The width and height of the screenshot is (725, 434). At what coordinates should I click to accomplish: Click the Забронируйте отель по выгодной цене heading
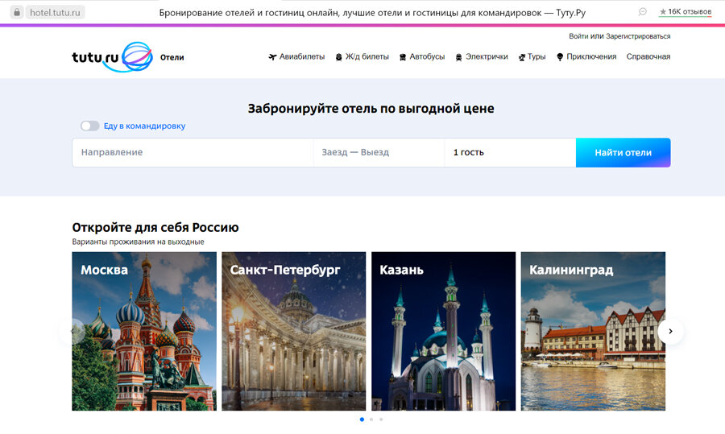point(371,109)
